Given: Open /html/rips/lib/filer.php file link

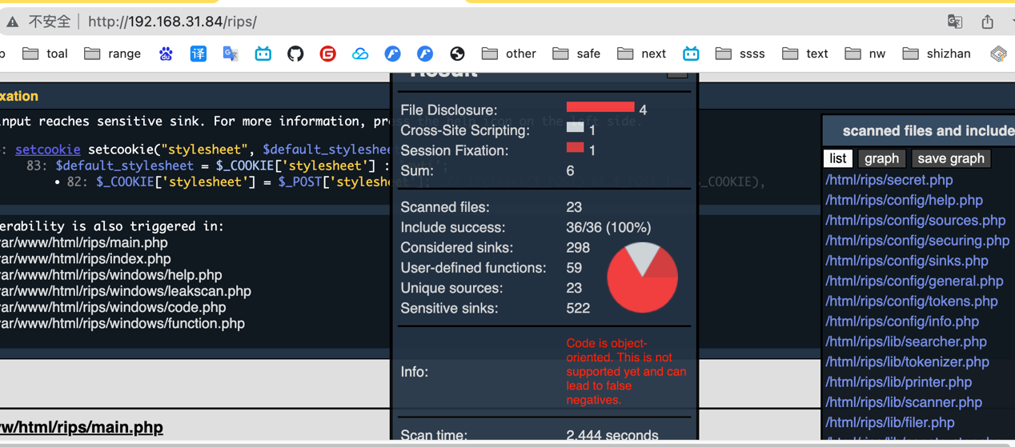Looking at the screenshot, I should click(890, 422).
